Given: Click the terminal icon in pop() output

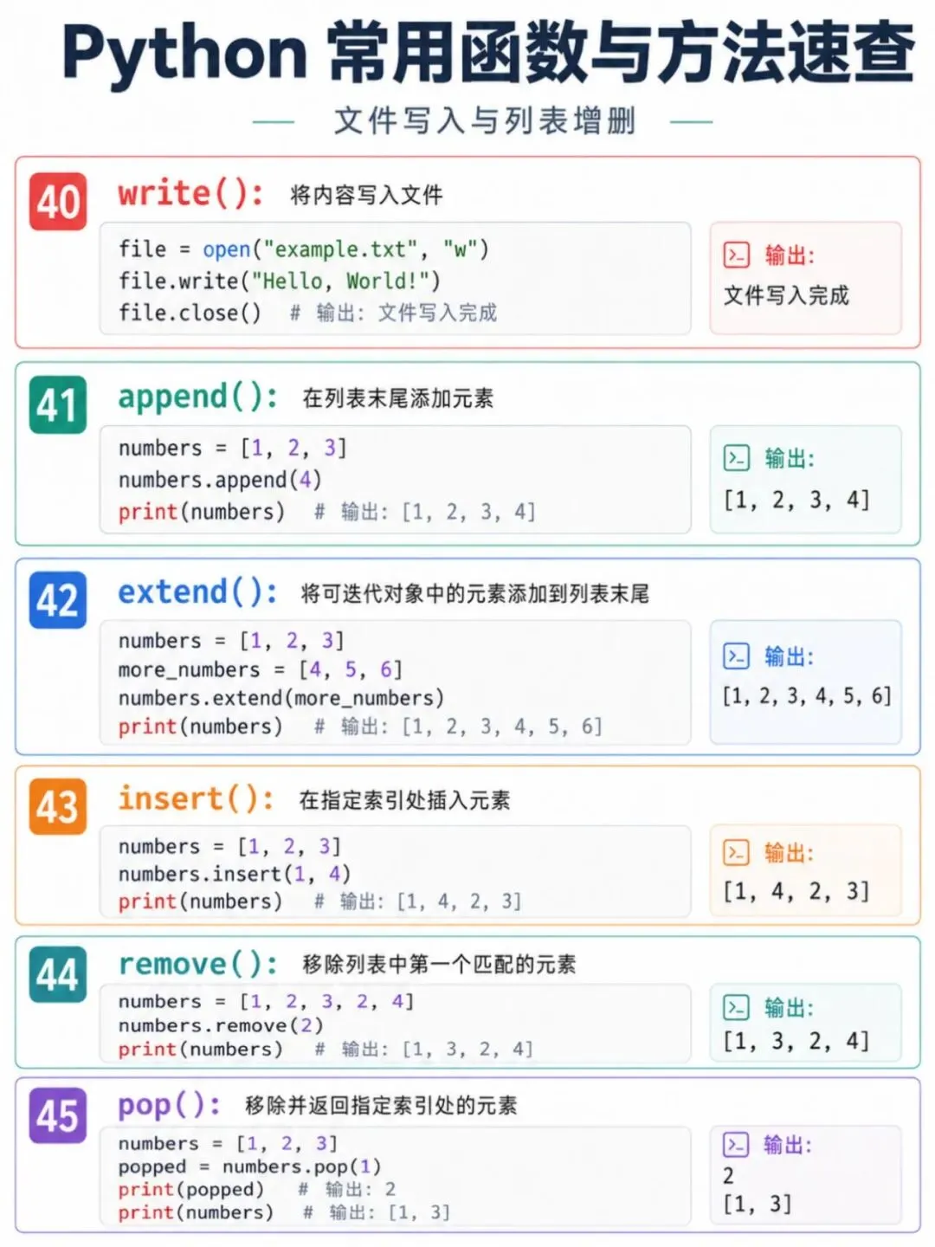Looking at the screenshot, I should coord(736,1145).
